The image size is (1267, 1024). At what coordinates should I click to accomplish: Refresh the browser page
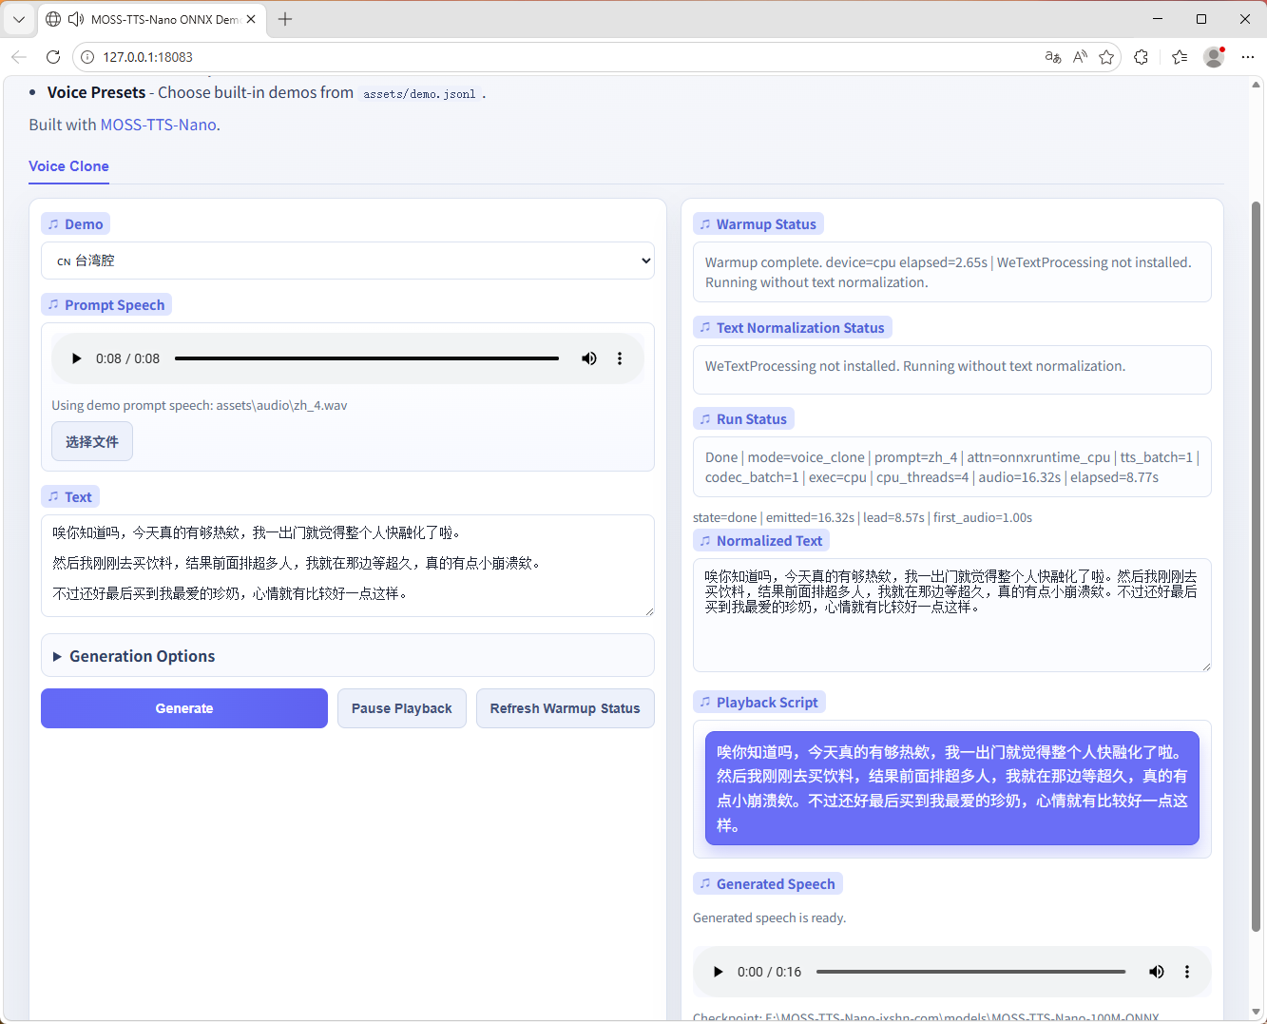pos(53,57)
